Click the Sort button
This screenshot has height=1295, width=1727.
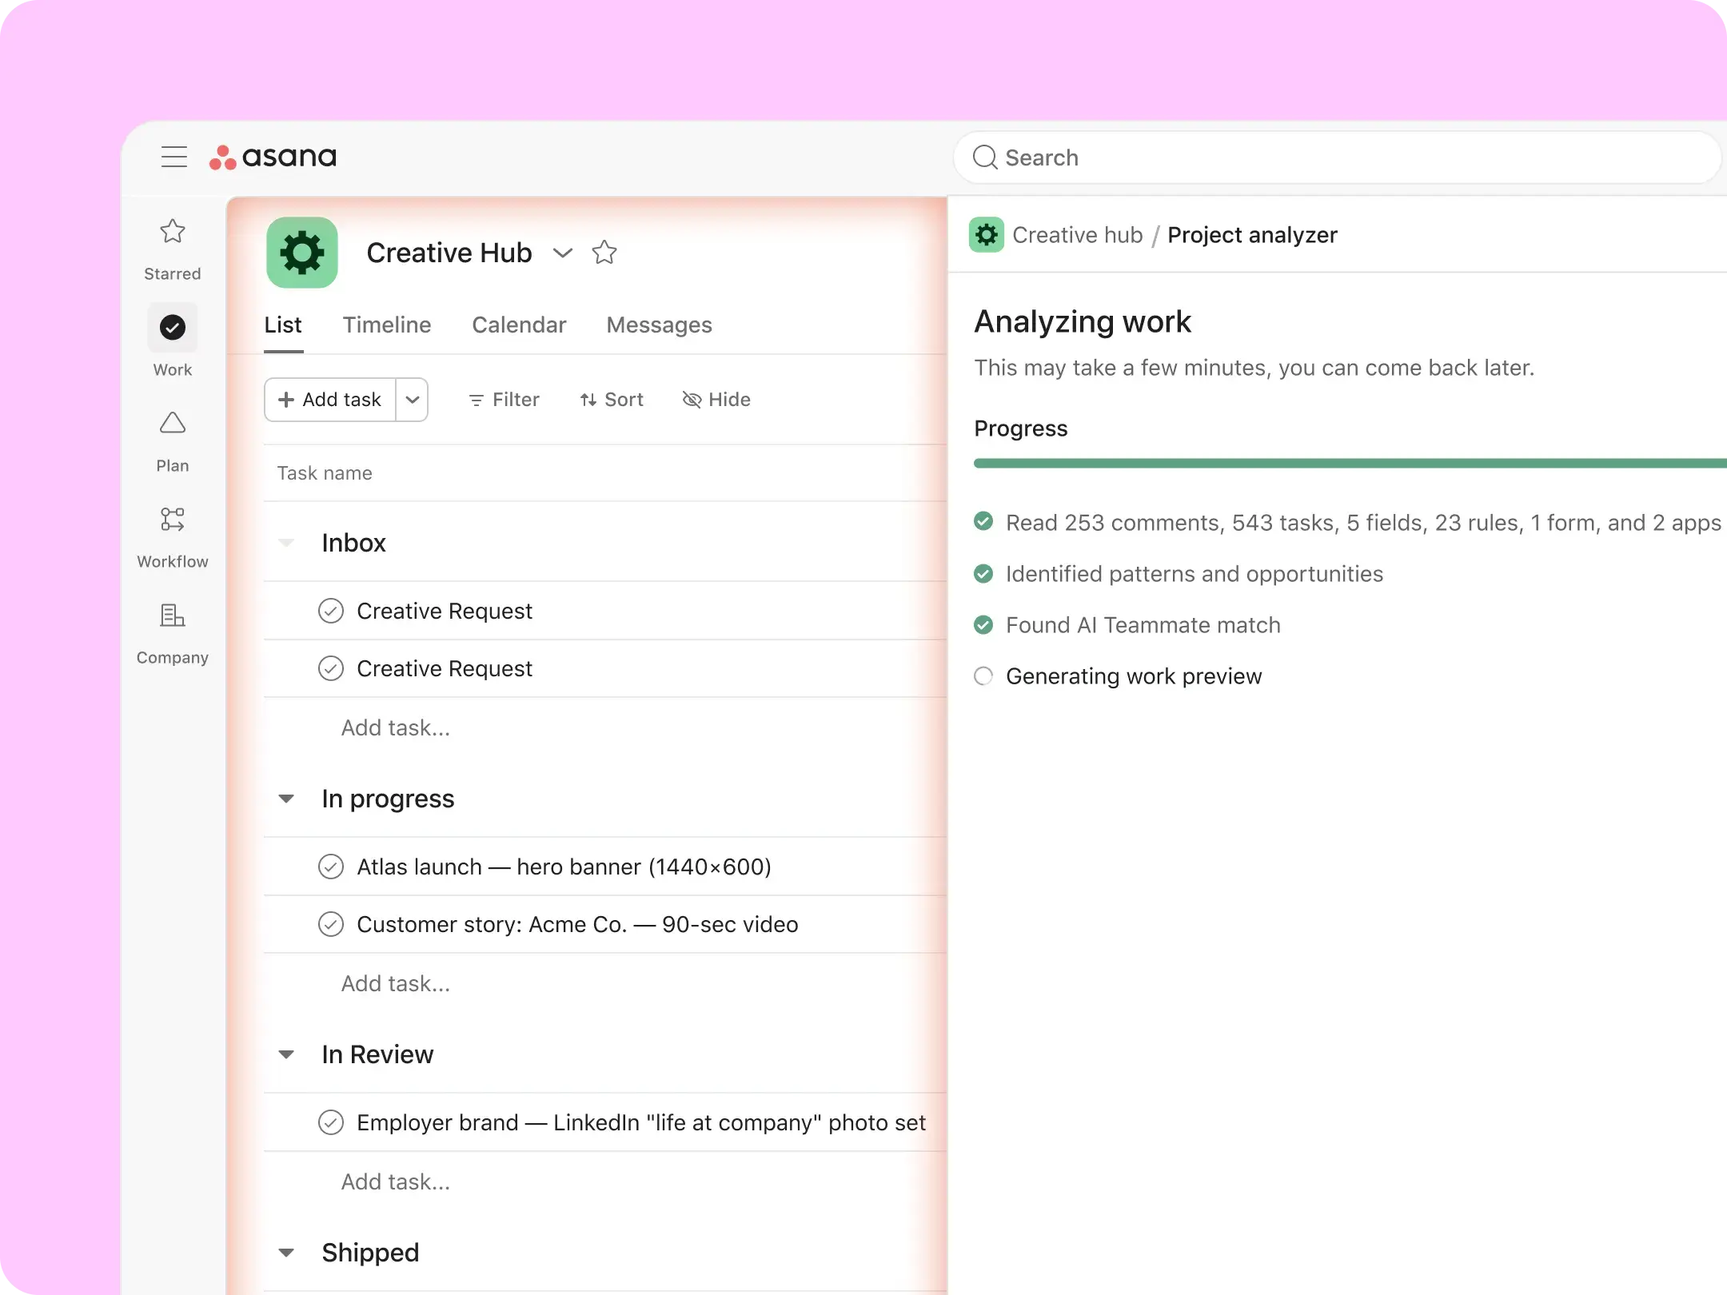(x=612, y=400)
